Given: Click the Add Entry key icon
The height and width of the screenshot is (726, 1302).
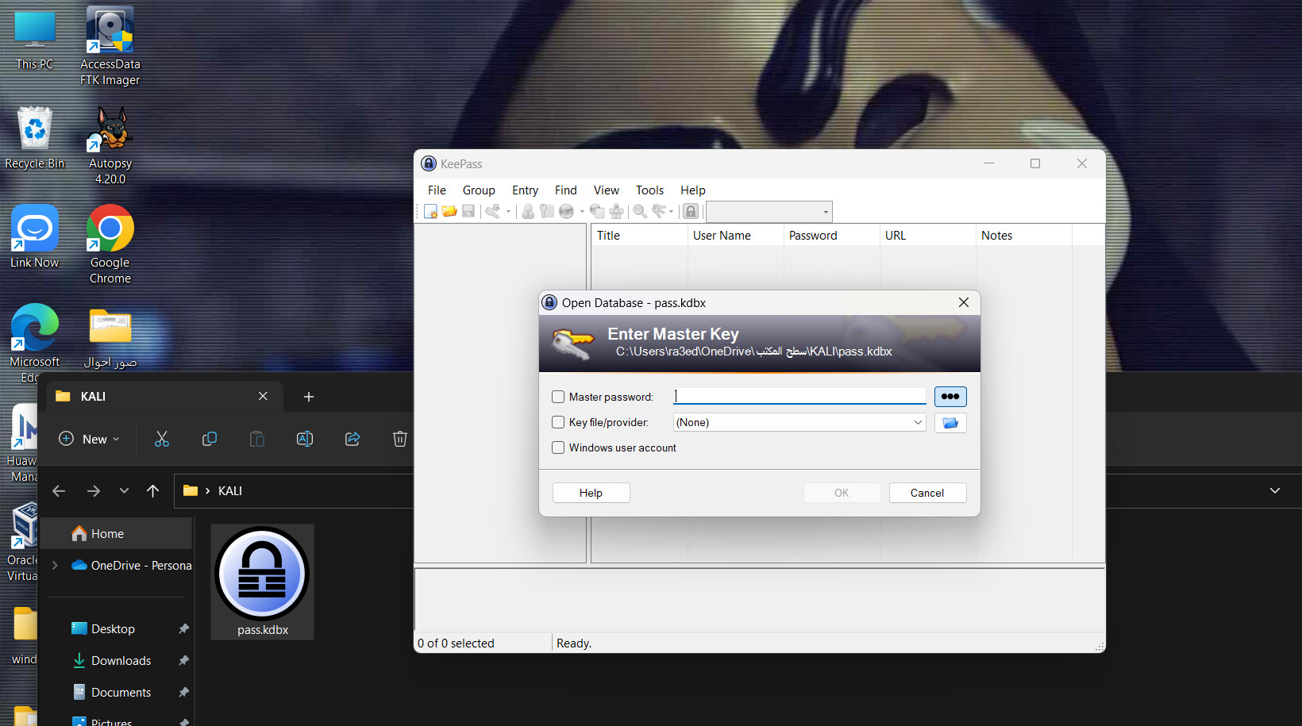Looking at the screenshot, I should [493, 211].
